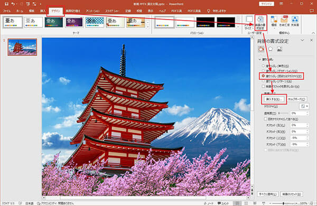Click Apply to All (すべてに適用) button

268,194
